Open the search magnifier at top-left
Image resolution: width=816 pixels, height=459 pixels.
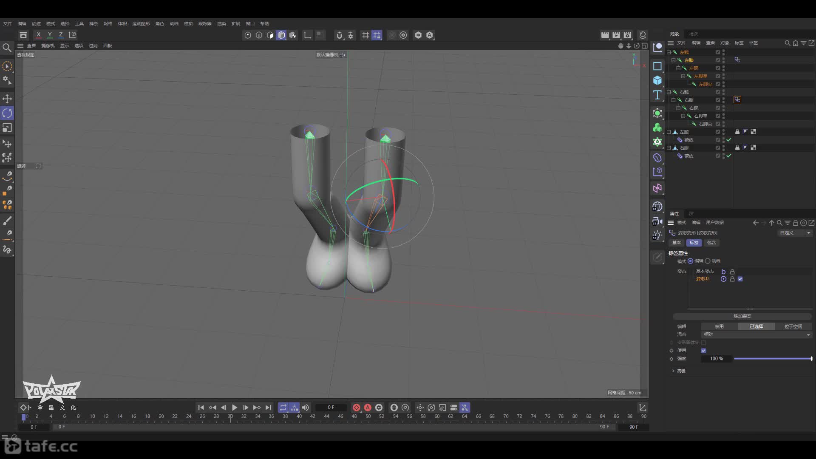pos(7,48)
